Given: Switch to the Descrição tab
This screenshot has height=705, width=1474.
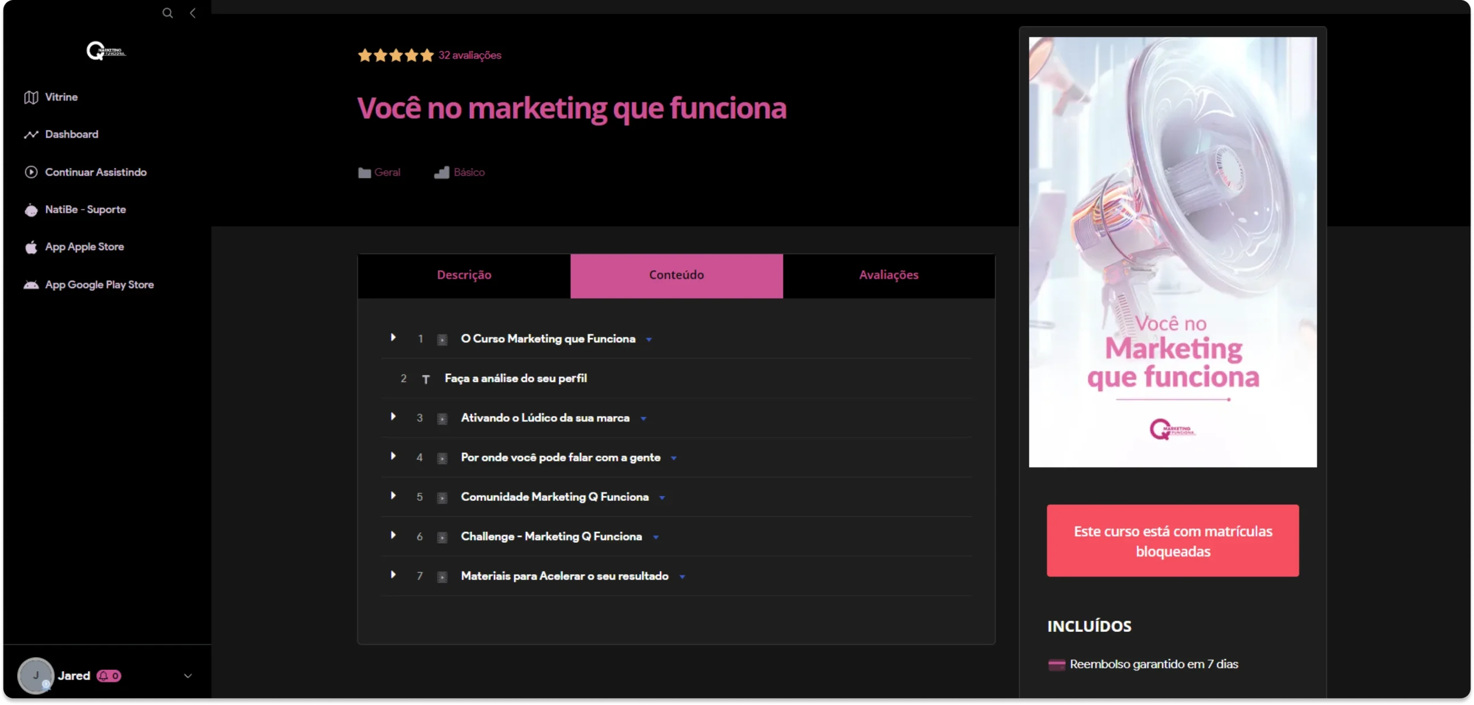Looking at the screenshot, I should [464, 276].
